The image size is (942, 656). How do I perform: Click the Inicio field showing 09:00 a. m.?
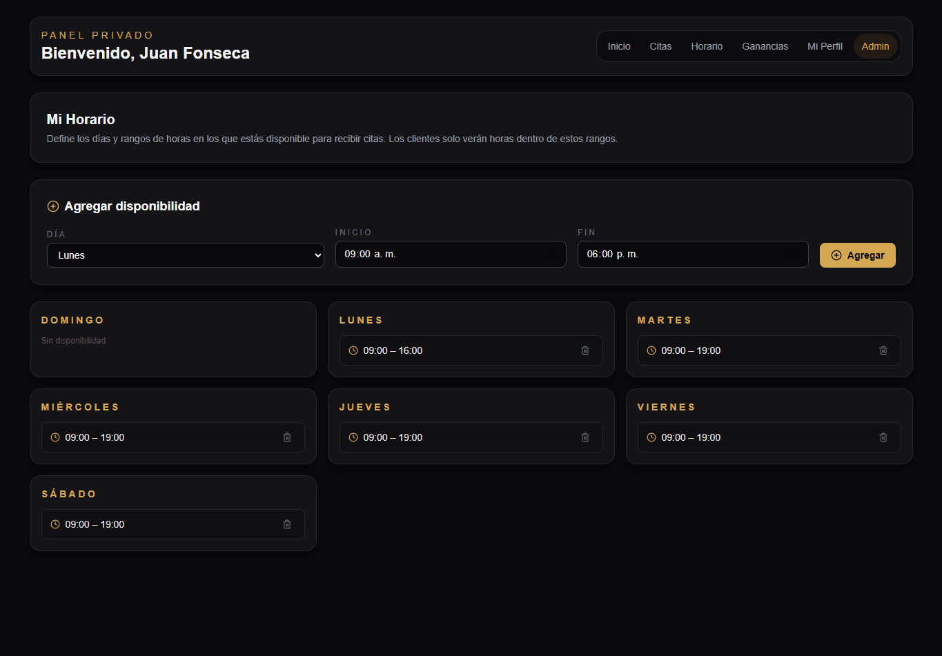click(x=451, y=254)
